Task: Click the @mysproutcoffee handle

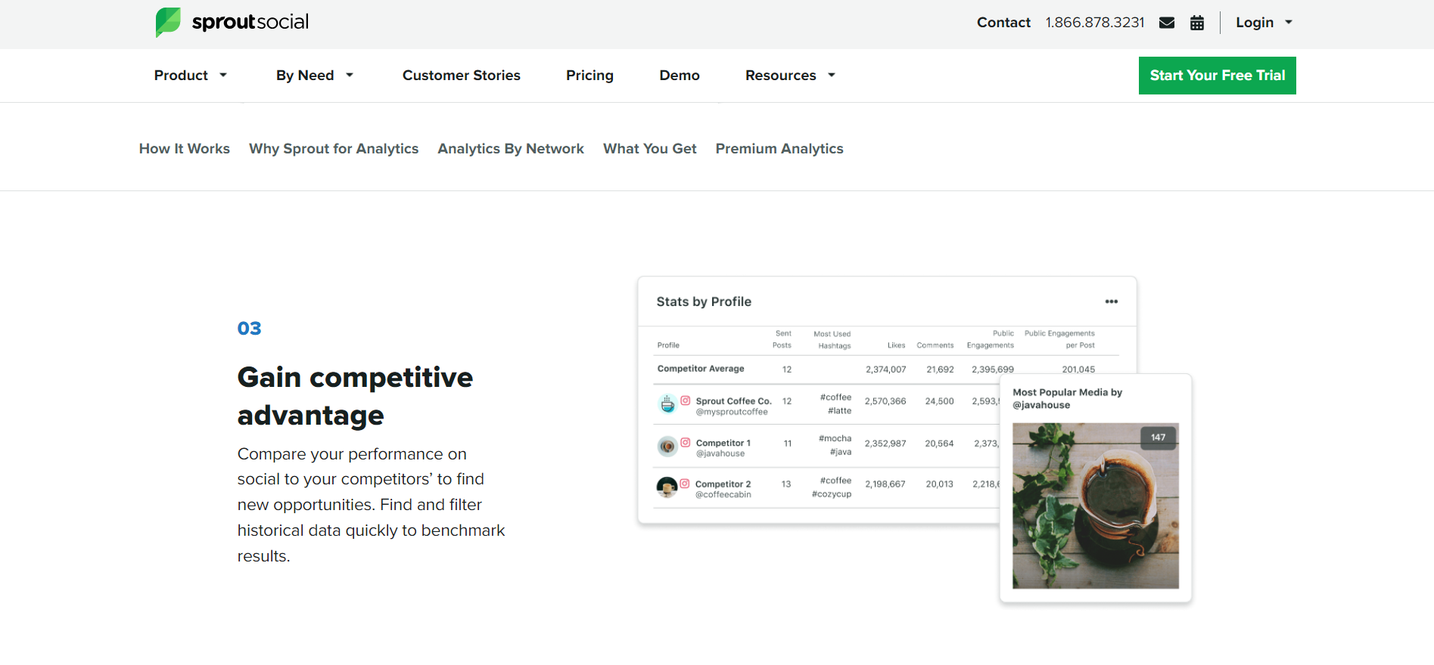Action: (x=732, y=412)
